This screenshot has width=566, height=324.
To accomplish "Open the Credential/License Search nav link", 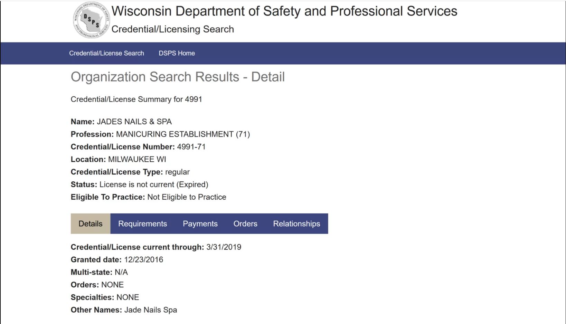I will pos(106,53).
